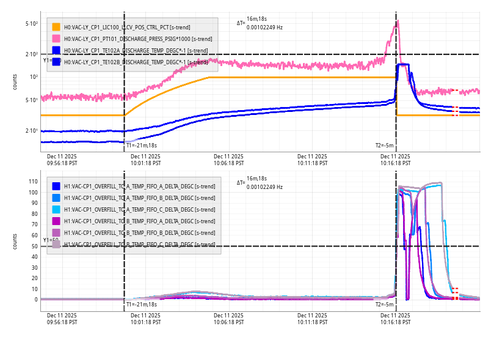Click the orange LIC100 LLCV_POS_CTRL_PCT legend swatch
The height and width of the screenshot is (337, 491).
point(56,27)
